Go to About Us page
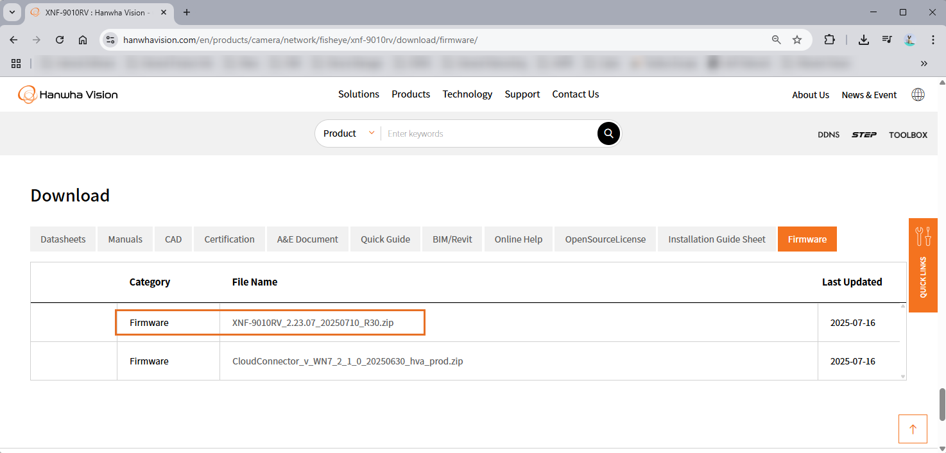Image resolution: width=946 pixels, height=453 pixels. 811,95
